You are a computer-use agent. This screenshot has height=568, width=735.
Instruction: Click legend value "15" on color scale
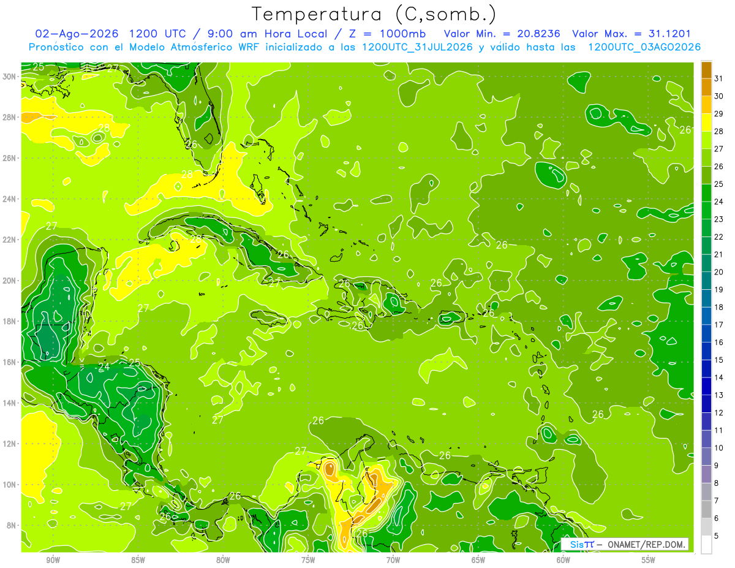tap(719, 360)
